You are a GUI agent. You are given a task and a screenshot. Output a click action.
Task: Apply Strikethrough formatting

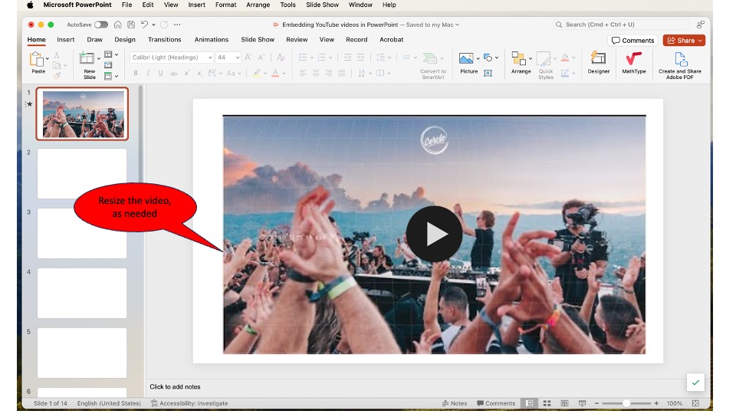[174, 73]
